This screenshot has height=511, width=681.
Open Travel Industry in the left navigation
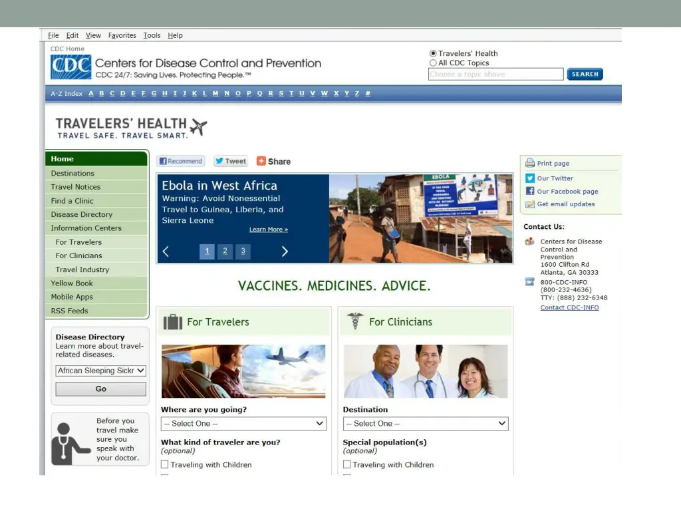(96, 269)
